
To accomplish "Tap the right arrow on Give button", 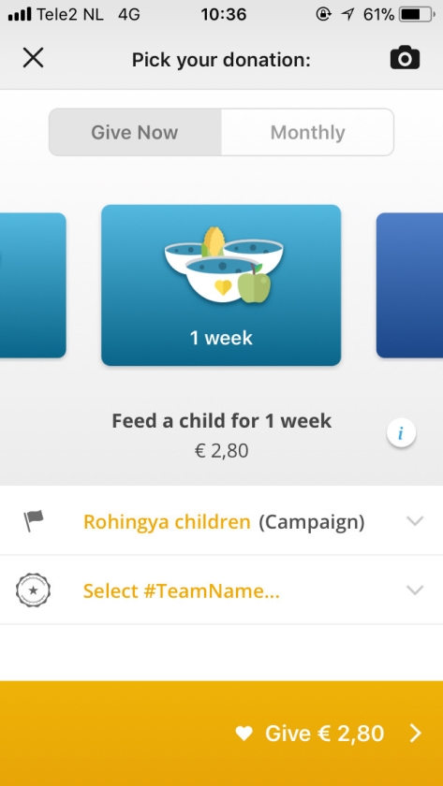I will click(416, 734).
